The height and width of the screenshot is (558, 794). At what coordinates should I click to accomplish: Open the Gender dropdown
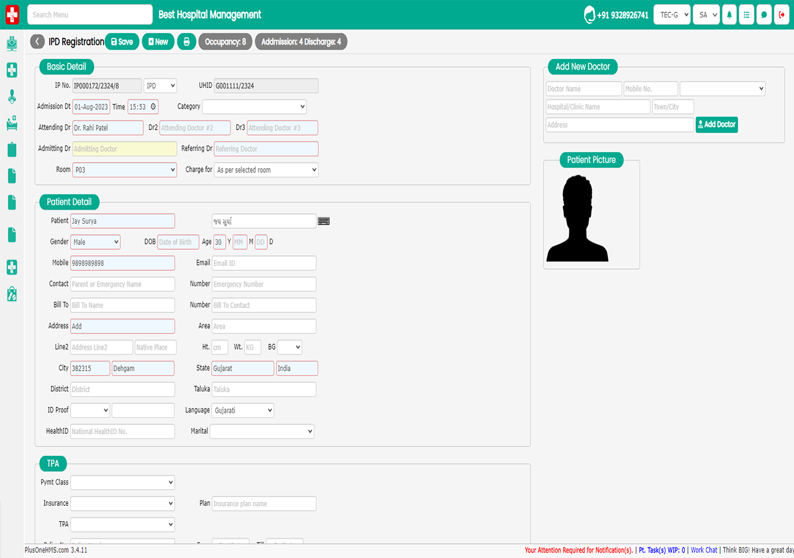(x=96, y=242)
